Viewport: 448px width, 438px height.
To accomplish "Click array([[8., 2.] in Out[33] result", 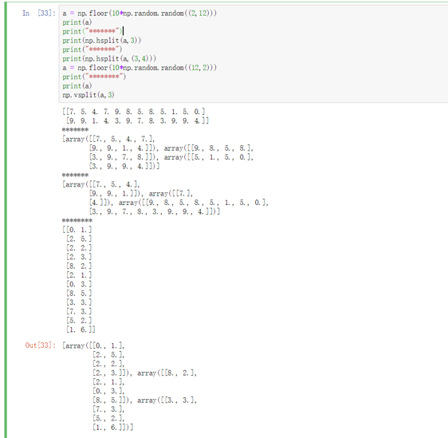I will 167,373.
